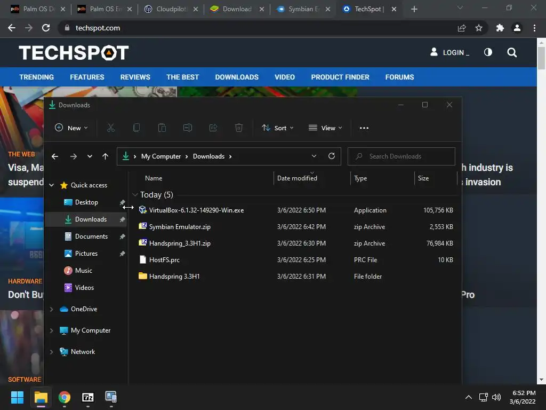The width and height of the screenshot is (546, 410).
Task: Select Symbian Emulator.zip file
Action: pyautogui.click(x=180, y=226)
